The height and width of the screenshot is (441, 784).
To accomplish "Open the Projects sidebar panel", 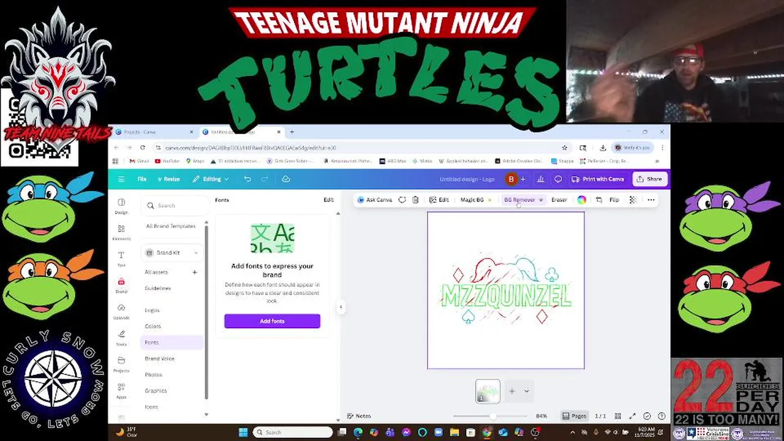I will [x=121, y=364].
